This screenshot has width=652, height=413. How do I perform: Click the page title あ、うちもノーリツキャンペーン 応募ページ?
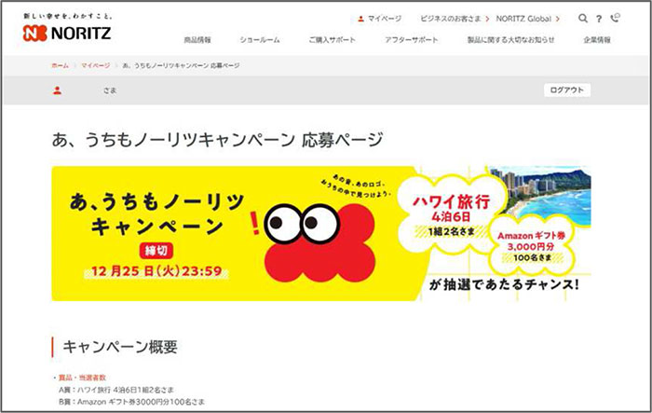(217, 140)
